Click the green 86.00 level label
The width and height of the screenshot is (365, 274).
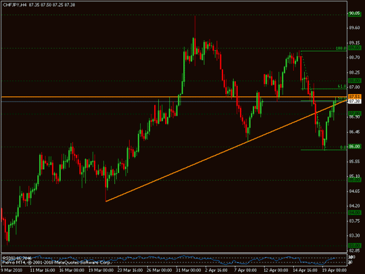(354, 147)
